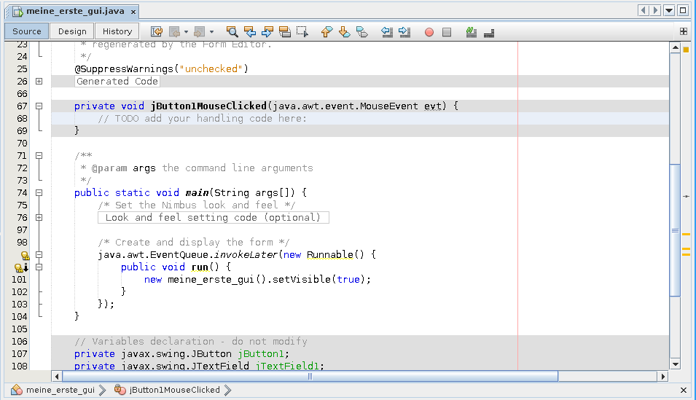Click the Comment lines icon
Viewport: 696px width, 400px height.
coord(472,32)
